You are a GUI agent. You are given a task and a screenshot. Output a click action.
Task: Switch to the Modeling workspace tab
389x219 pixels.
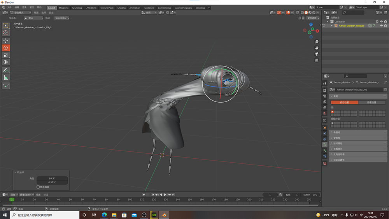pyautogui.click(x=64, y=8)
